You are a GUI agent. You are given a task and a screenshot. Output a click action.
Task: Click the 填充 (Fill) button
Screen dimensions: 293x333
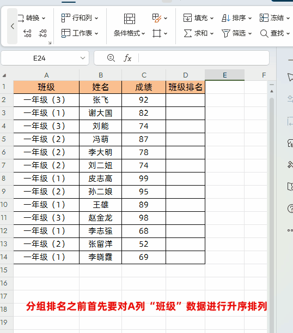pos(198,18)
